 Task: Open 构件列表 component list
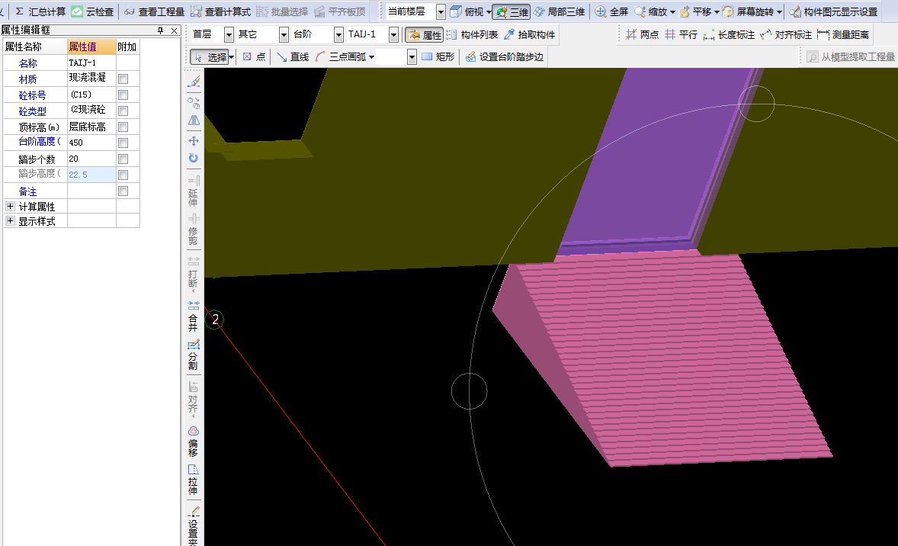(x=473, y=35)
